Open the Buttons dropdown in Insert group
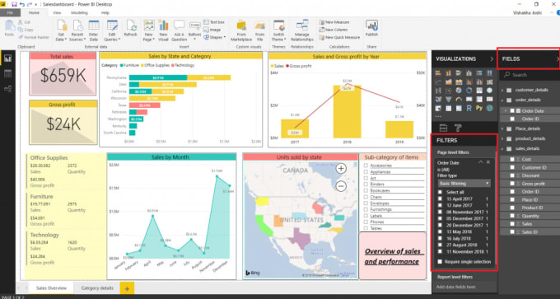The height and width of the screenshot is (299, 560). (194, 30)
